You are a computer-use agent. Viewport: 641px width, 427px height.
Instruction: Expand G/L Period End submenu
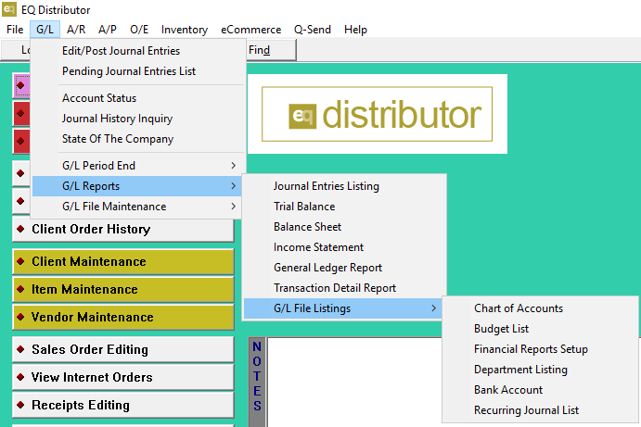point(138,165)
